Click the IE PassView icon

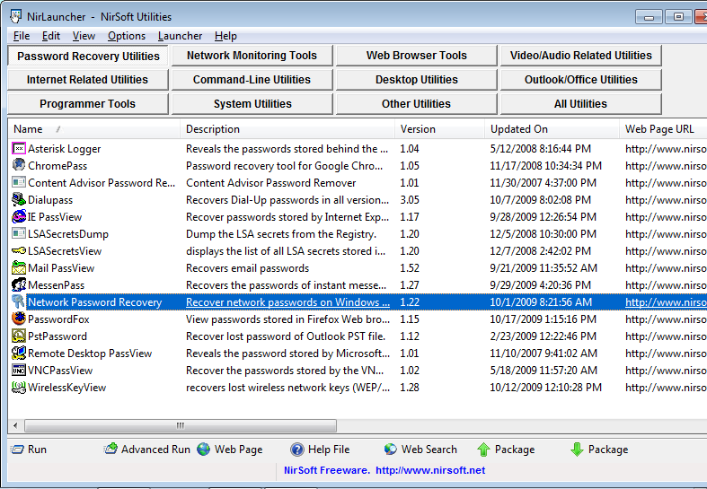[19, 216]
